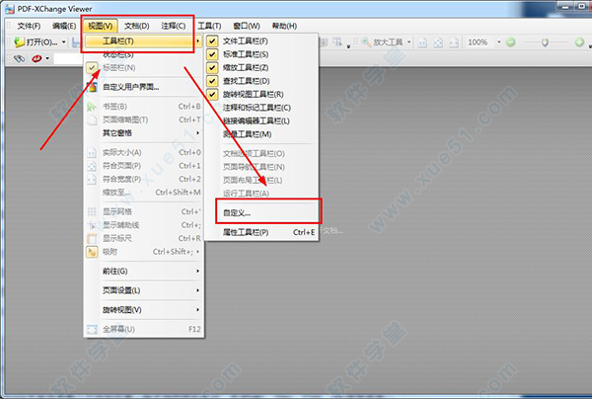Click the fit width icon in toolbar
592x399 pixels.
coord(454,42)
